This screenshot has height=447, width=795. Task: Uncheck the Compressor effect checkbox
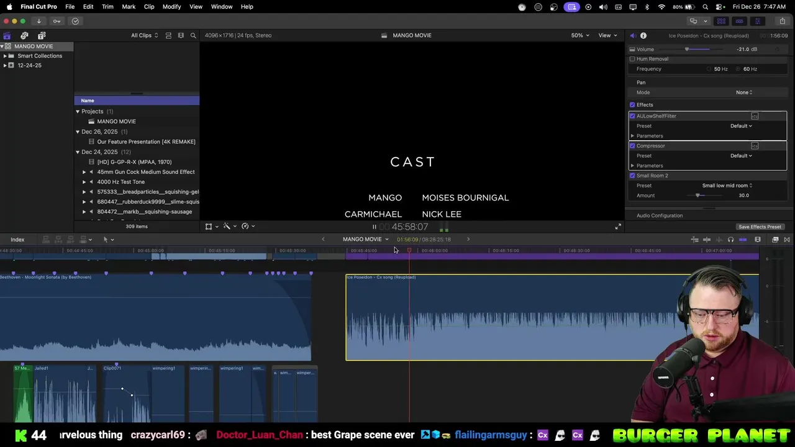click(x=632, y=146)
